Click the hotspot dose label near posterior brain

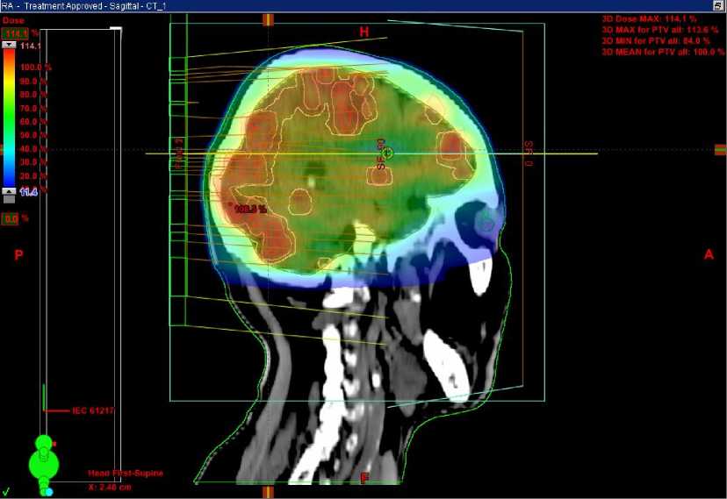250,210
